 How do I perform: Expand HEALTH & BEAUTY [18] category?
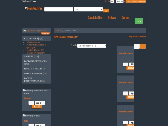click(x=37, y=69)
